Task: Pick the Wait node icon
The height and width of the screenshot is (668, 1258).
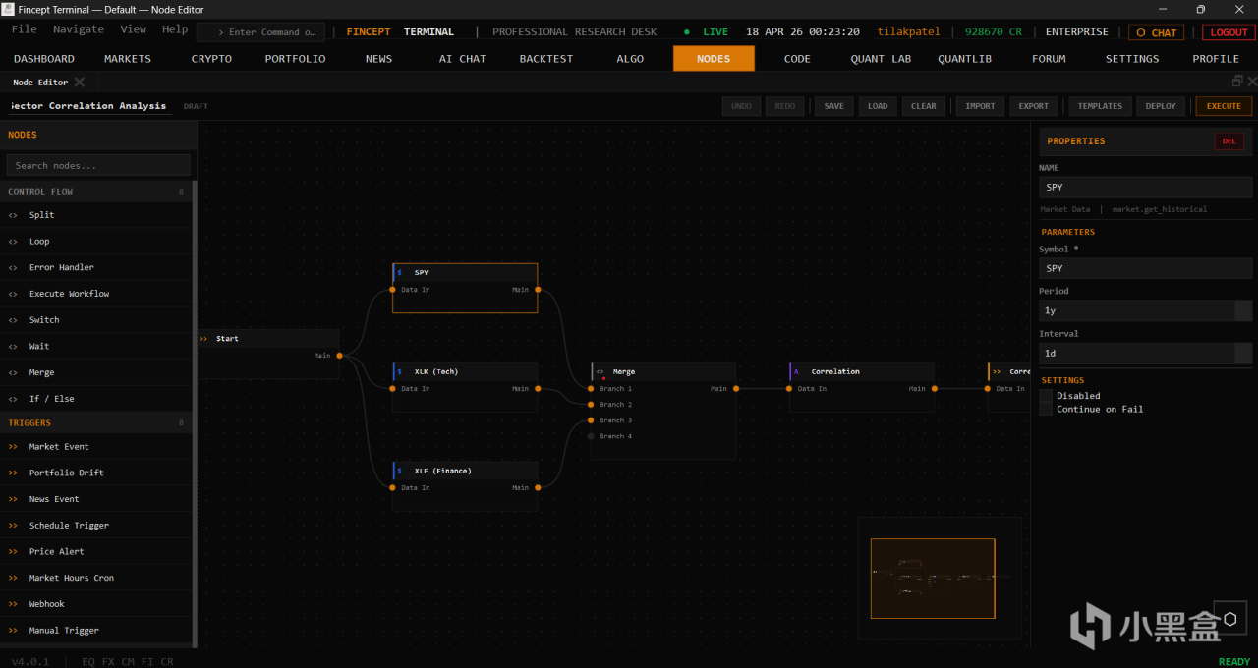Action: (x=13, y=347)
